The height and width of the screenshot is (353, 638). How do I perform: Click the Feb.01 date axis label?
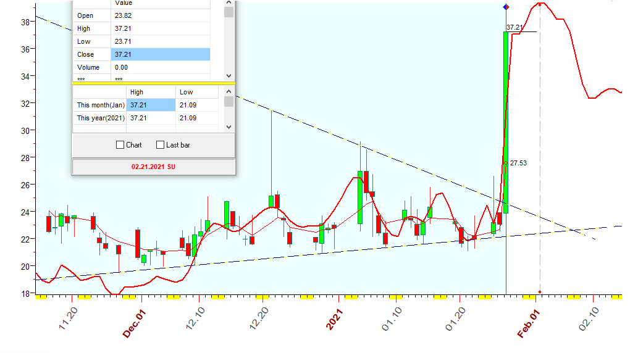529,324
